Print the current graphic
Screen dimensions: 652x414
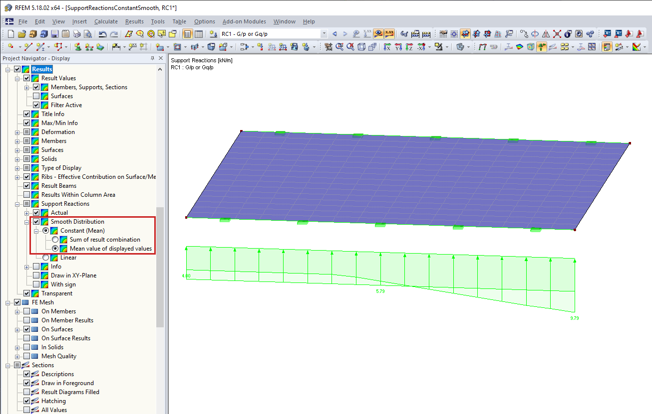(76, 34)
